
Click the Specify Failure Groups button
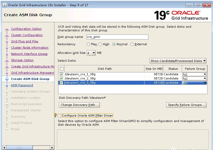[x=186, y=105]
